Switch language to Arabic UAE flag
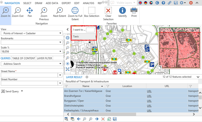202x122 pixels. [x=151, y=3]
